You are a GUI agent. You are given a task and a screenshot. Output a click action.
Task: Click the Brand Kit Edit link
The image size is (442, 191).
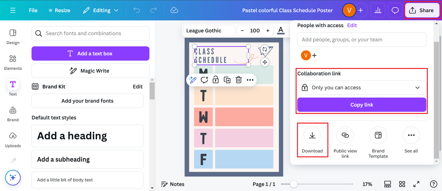tap(138, 87)
